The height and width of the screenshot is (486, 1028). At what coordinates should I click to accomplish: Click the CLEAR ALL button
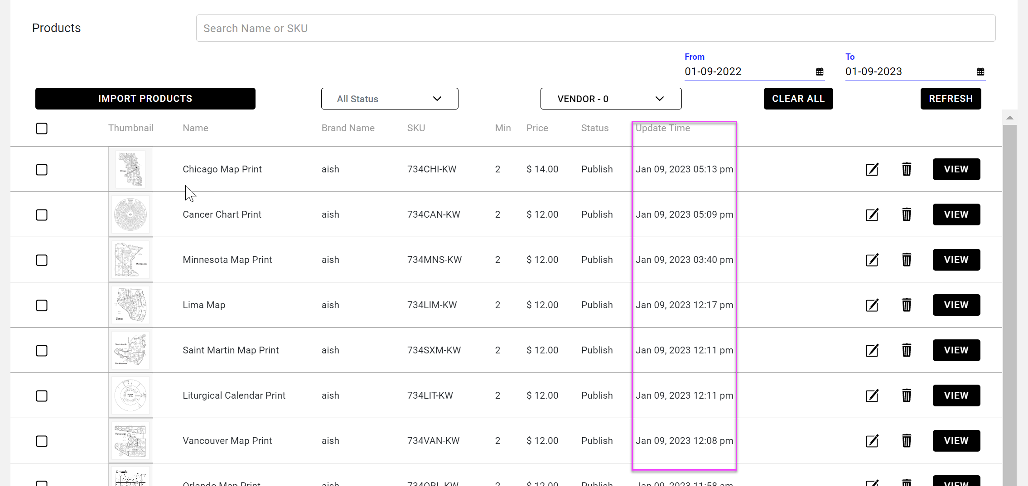pos(798,99)
